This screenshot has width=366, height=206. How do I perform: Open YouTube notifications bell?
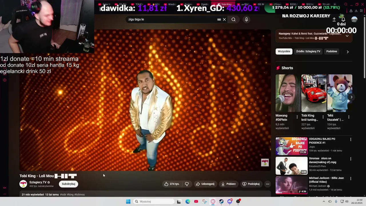tap(343, 19)
